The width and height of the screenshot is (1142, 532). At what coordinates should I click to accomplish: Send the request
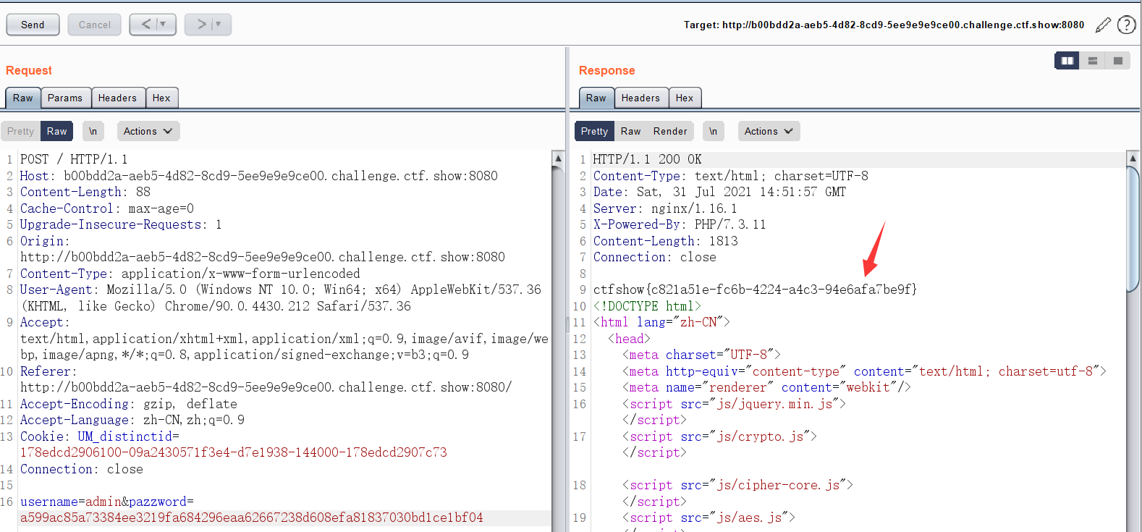click(33, 25)
